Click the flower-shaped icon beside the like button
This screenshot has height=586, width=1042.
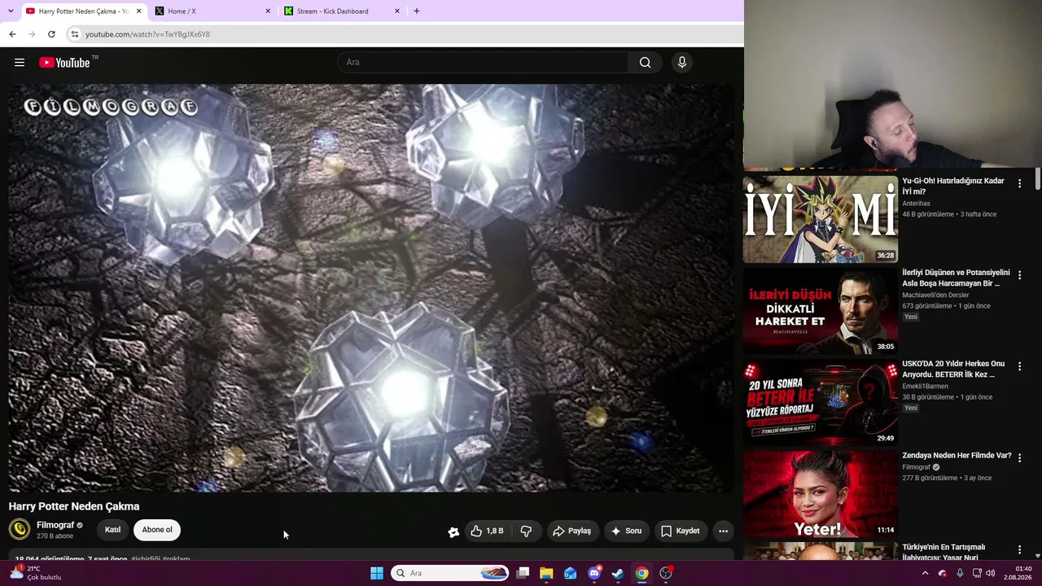click(453, 531)
